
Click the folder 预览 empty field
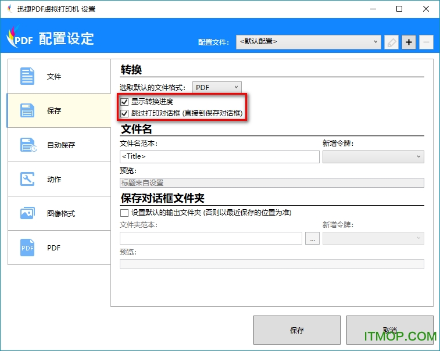coord(271,264)
